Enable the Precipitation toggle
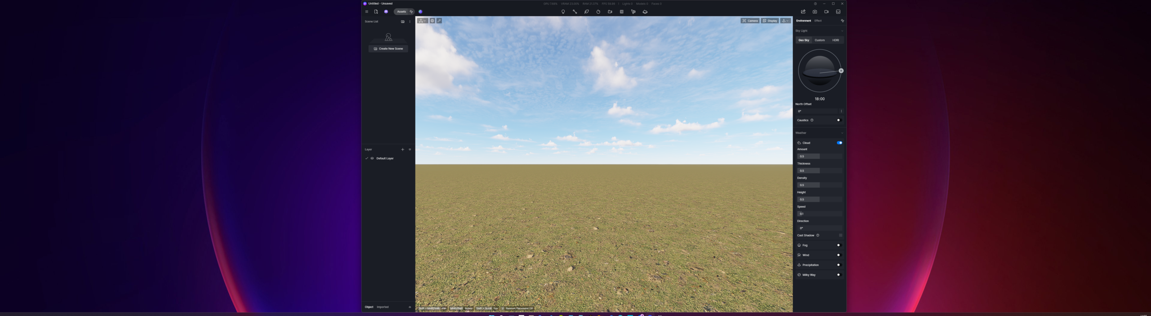The height and width of the screenshot is (316, 1151). tap(839, 265)
